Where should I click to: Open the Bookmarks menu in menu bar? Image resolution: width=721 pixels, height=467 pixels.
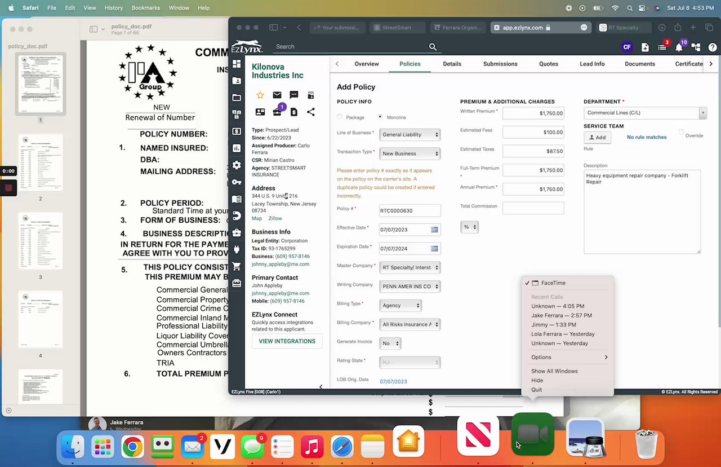tap(146, 8)
